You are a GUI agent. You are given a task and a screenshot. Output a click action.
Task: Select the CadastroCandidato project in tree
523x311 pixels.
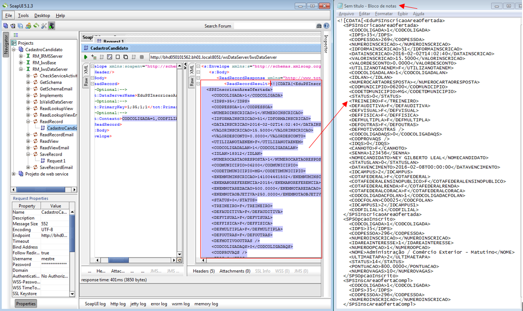(44, 49)
